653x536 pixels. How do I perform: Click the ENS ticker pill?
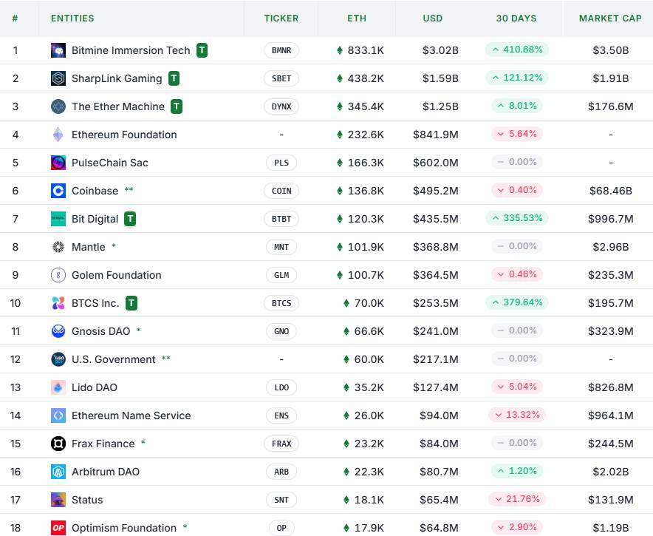(x=281, y=415)
